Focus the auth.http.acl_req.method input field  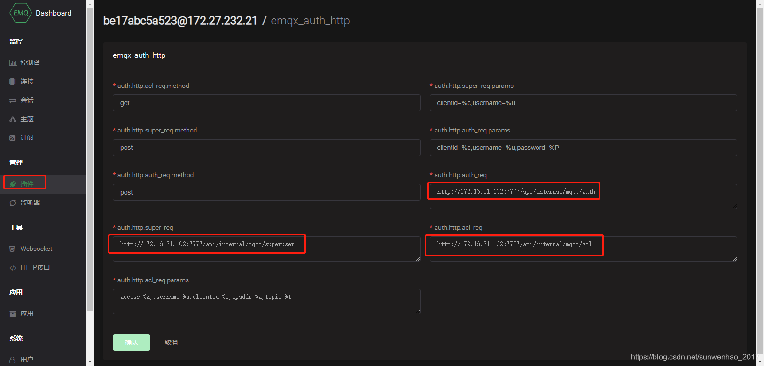point(266,103)
